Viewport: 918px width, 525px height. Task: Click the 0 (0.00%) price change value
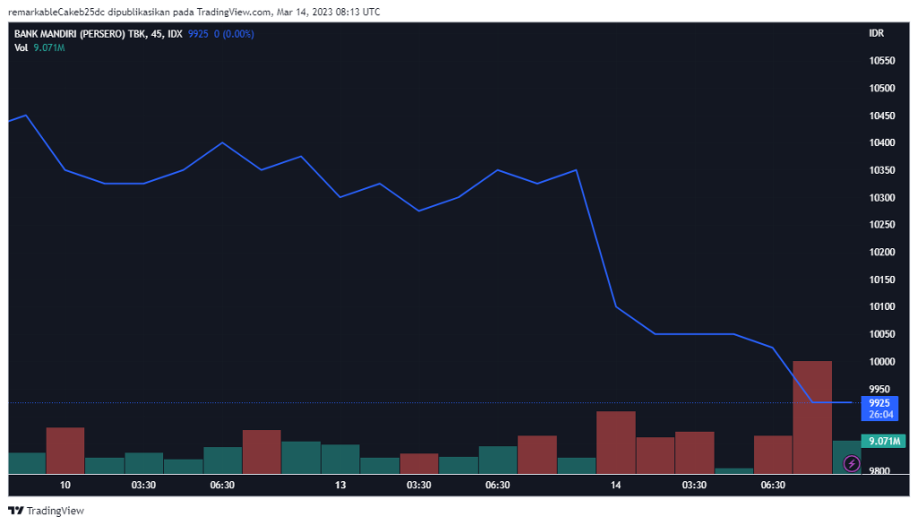[x=234, y=34]
